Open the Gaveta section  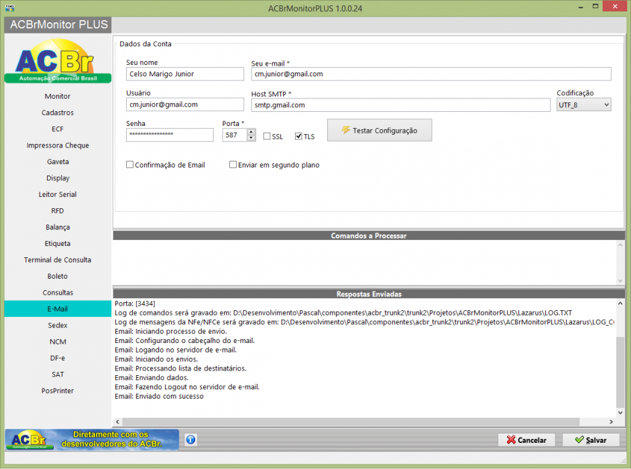coord(58,161)
